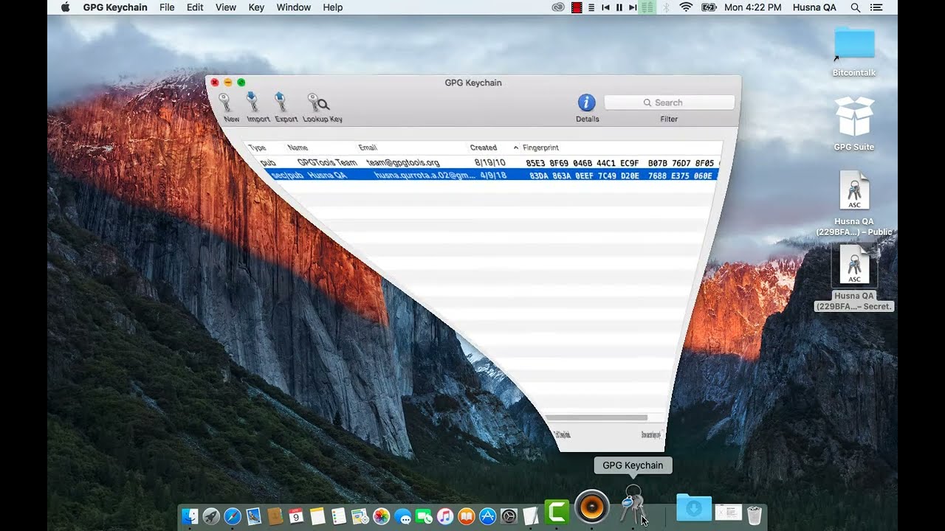Sort by Email column header
945x531 pixels.
(368, 147)
